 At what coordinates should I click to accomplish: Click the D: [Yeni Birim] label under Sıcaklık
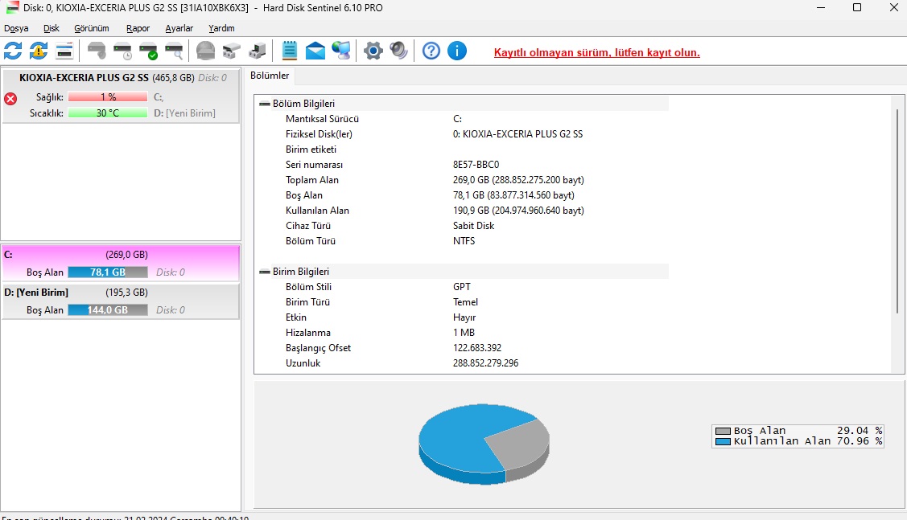click(184, 113)
